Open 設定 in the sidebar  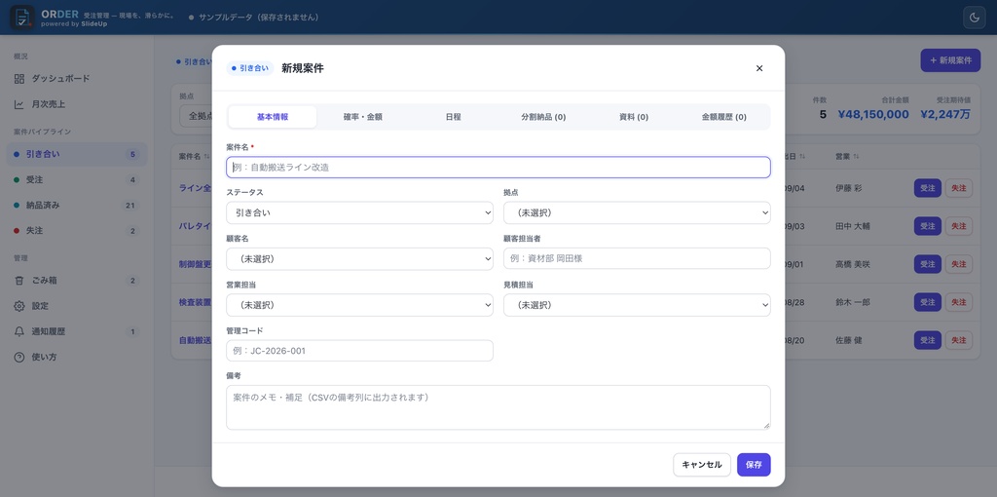[x=77, y=305]
